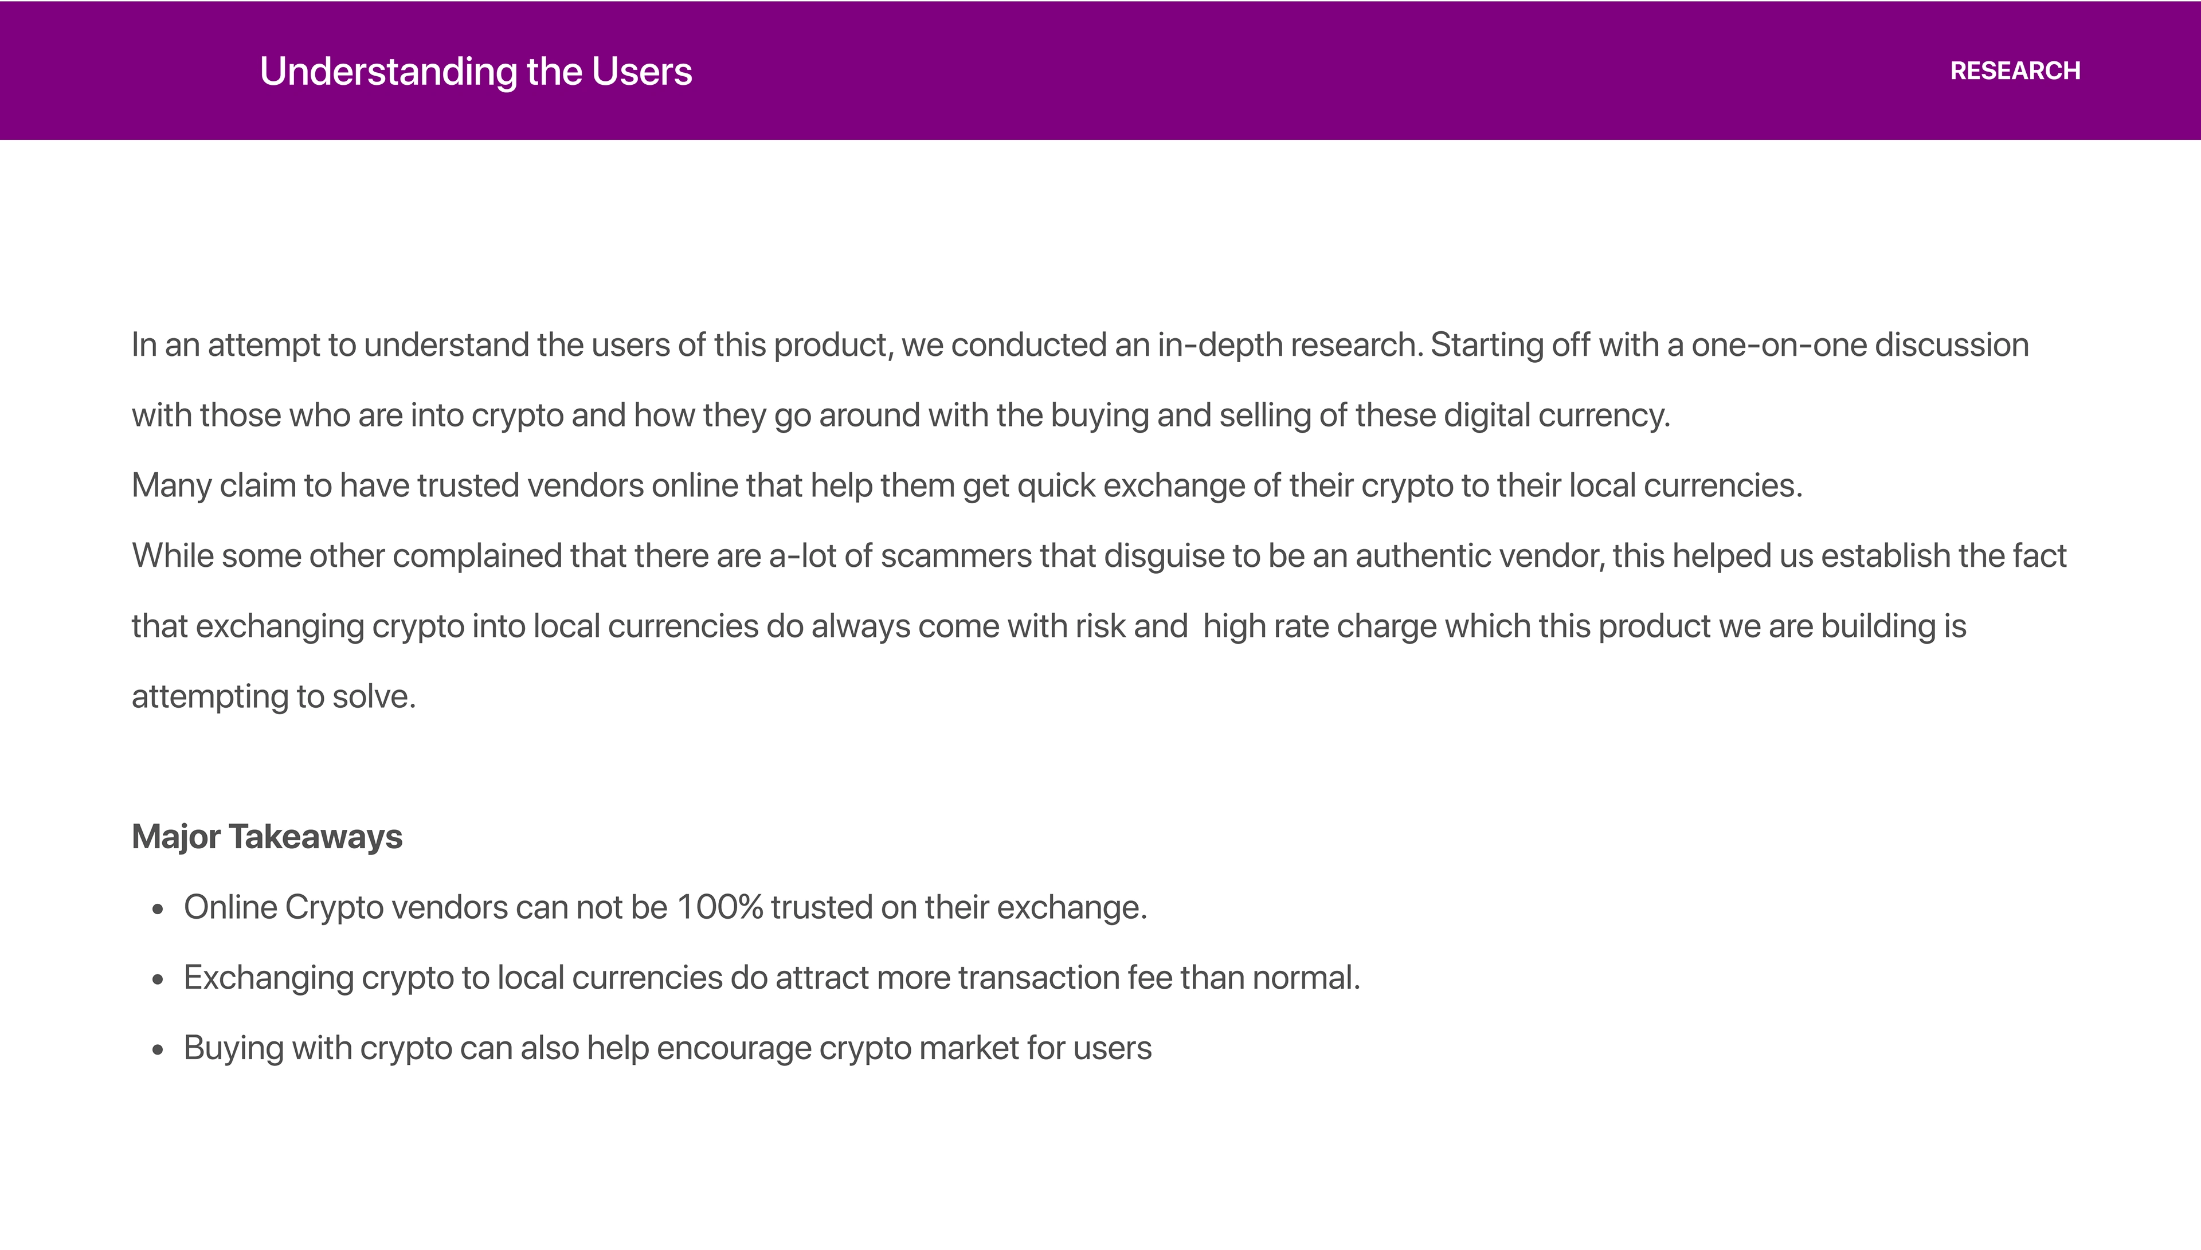Image resolution: width=2201 pixels, height=1250 pixels.
Task: Click the "100%" figure in the first takeaway
Action: 719,907
